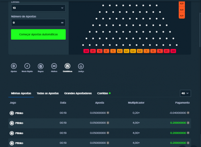Expand the 40 rows-per-page dropdown
The height and width of the screenshot is (147, 201).
(185, 93)
